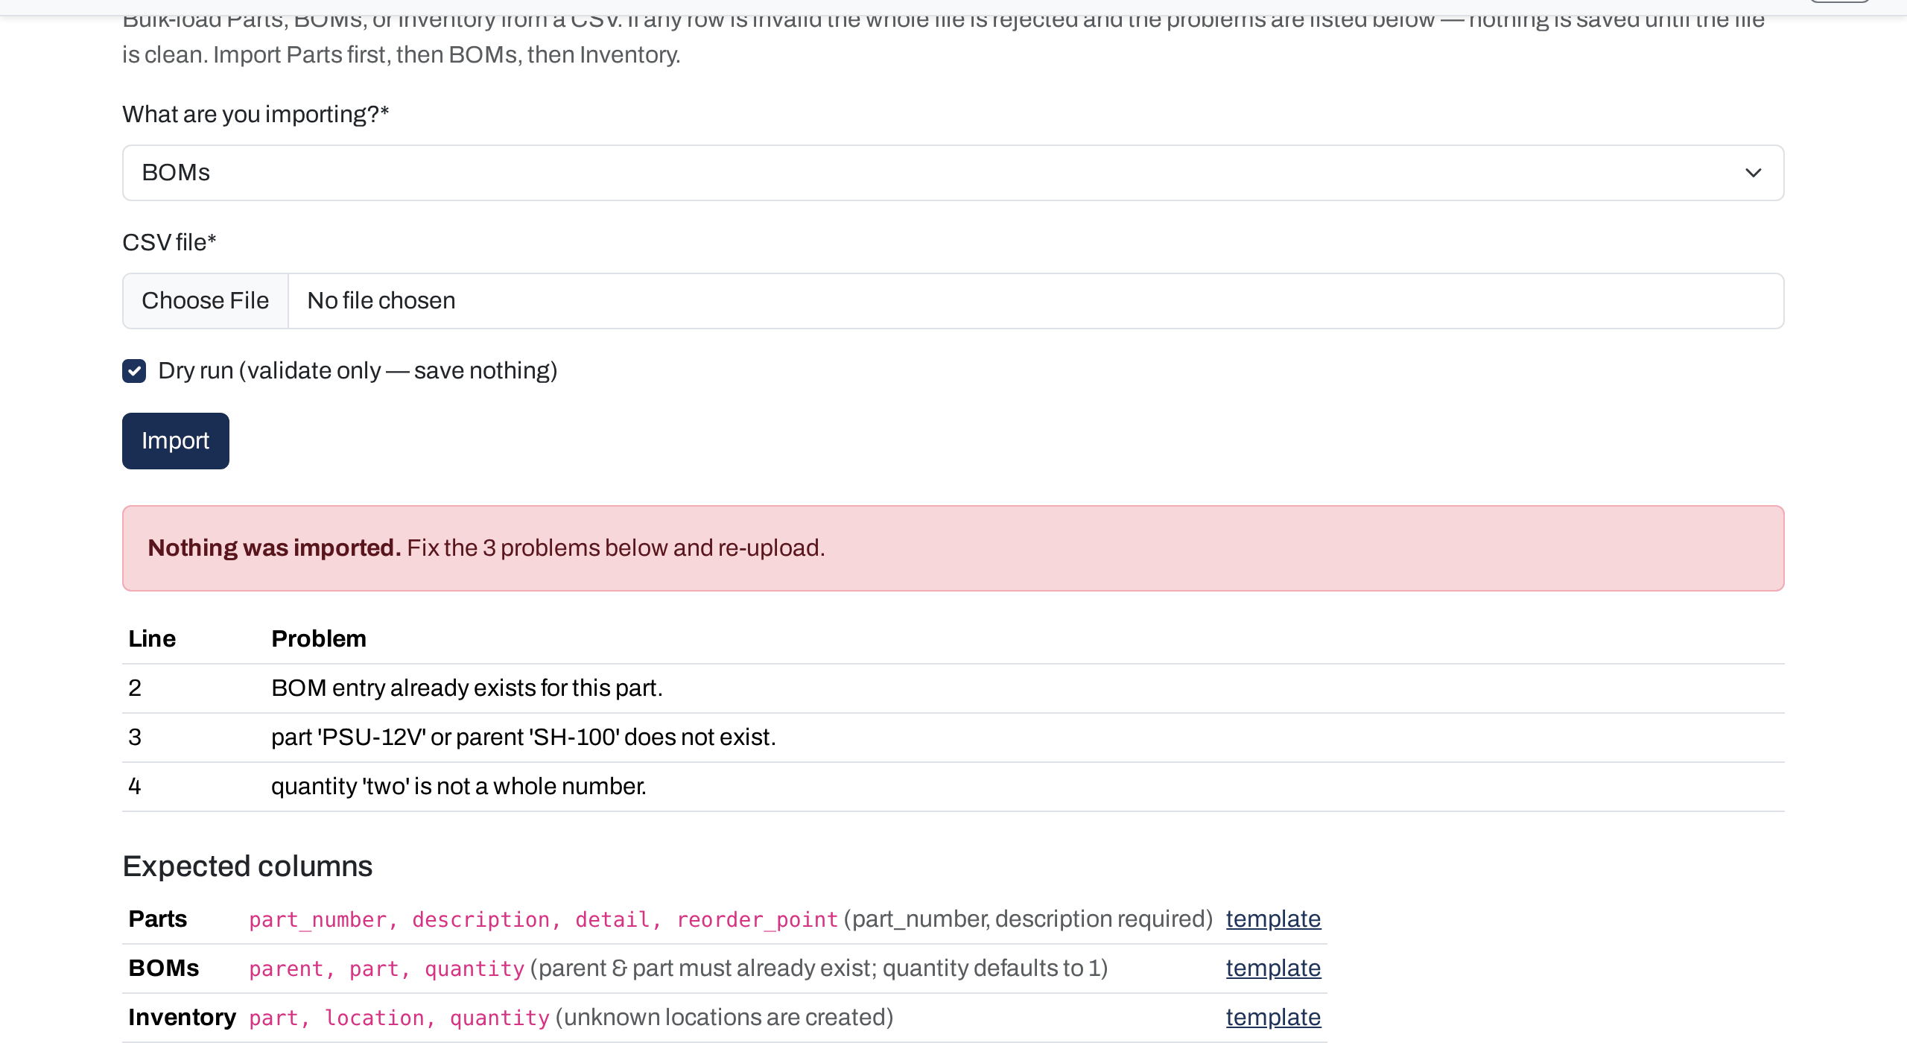Click the 'part_number, description, detail, reorder_point' code text
The image size is (1907, 1043).
point(544,920)
